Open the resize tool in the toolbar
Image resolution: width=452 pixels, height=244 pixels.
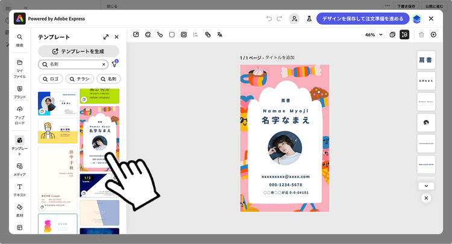[x=136, y=34]
